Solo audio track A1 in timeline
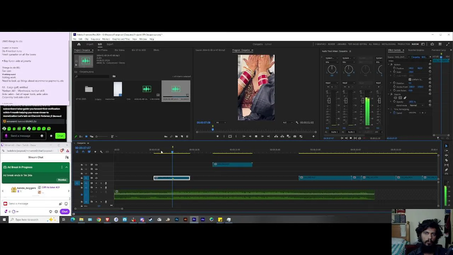The width and height of the screenshot is (453, 255). tap(101, 183)
